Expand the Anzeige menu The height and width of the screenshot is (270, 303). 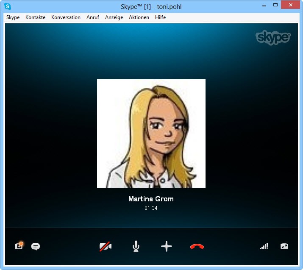coord(114,17)
